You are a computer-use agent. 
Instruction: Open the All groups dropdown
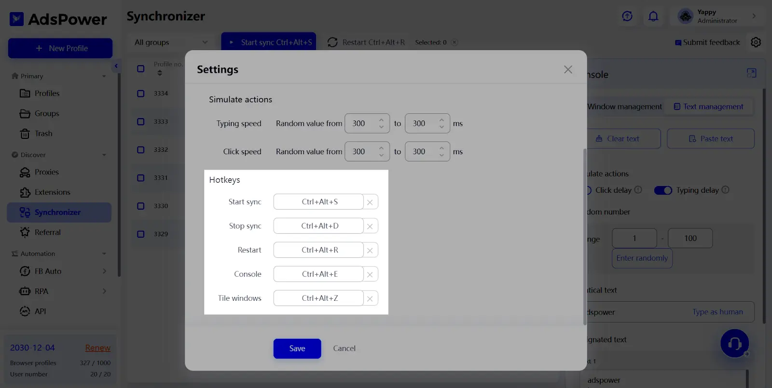click(171, 42)
